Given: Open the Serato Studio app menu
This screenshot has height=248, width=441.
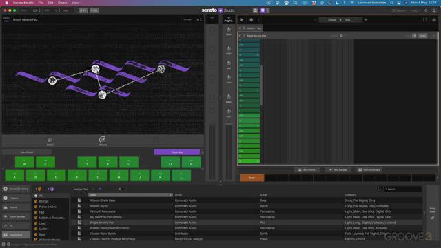Looking at the screenshot, I should [23, 3].
